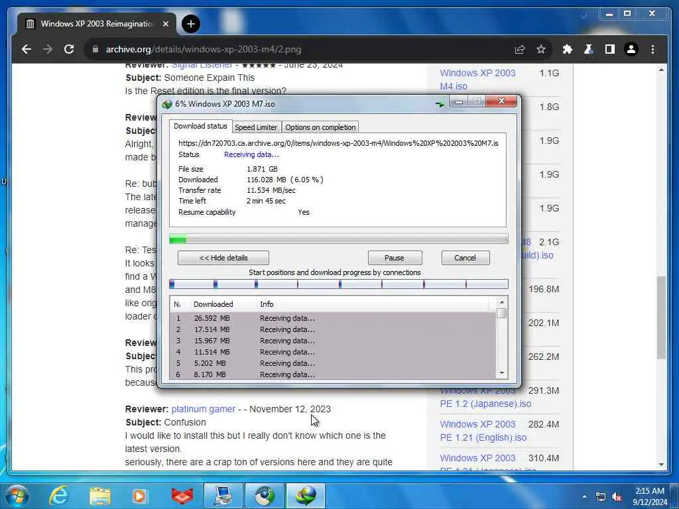Screen dimensions: 679x509
Task: Open the Windows XP 2003 M4.iso link
Action: click(477, 80)
